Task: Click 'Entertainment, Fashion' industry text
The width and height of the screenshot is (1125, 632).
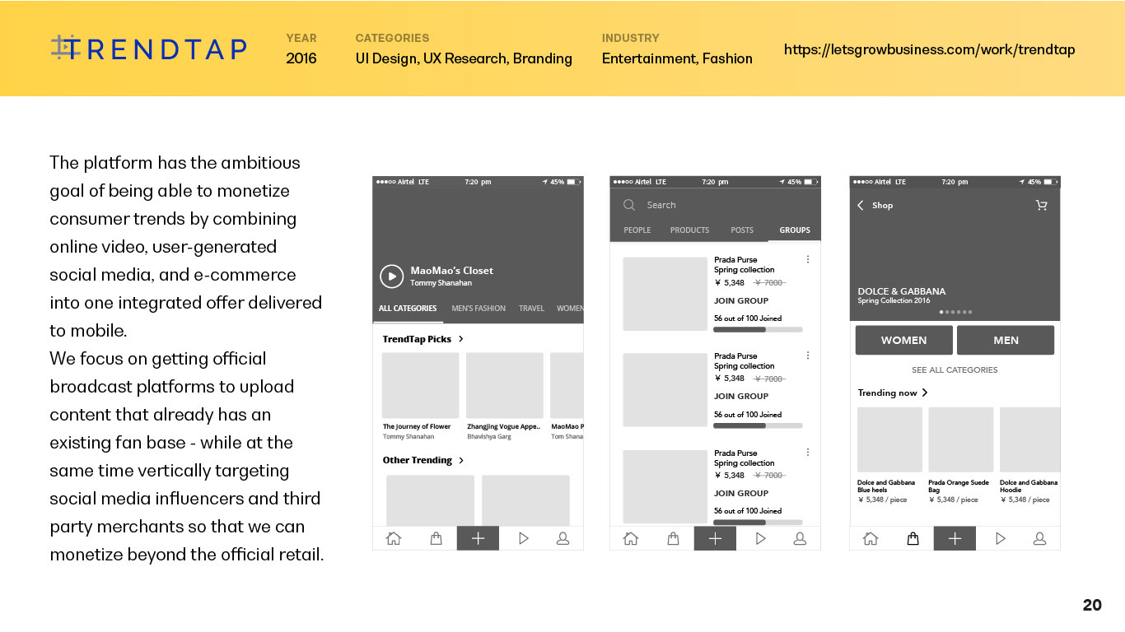Action: pos(677,58)
